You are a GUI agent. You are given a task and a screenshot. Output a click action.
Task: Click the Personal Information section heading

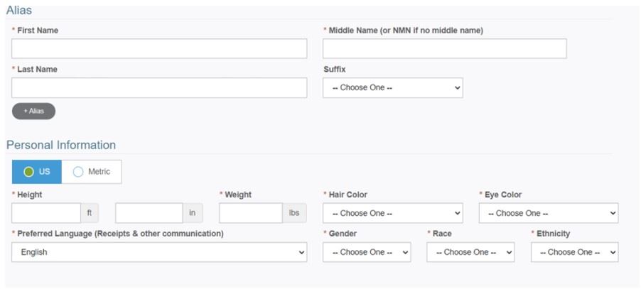tap(61, 145)
